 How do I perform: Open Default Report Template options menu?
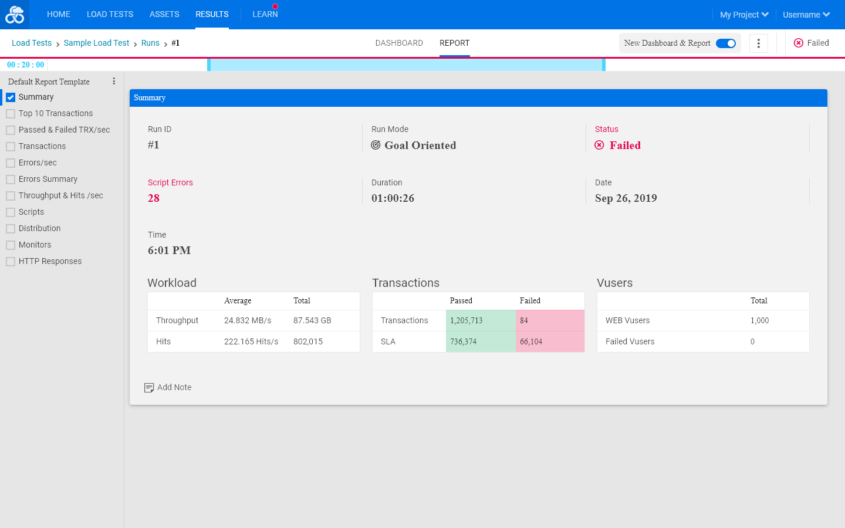tap(114, 82)
